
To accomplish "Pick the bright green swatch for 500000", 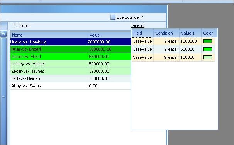I will 208,49.
